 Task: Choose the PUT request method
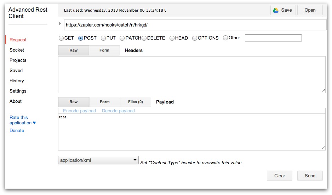pyautogui.click(x=103, y=38)
